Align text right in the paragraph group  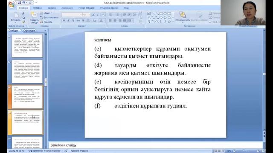120,21
